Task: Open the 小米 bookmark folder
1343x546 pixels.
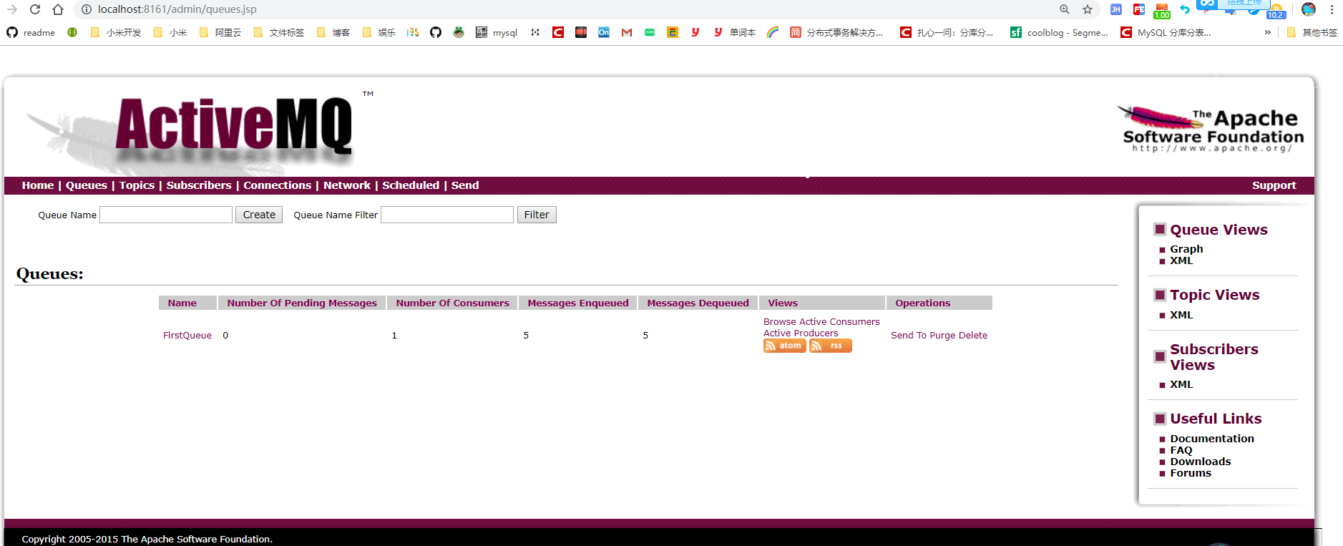Action: coord(170,32)
